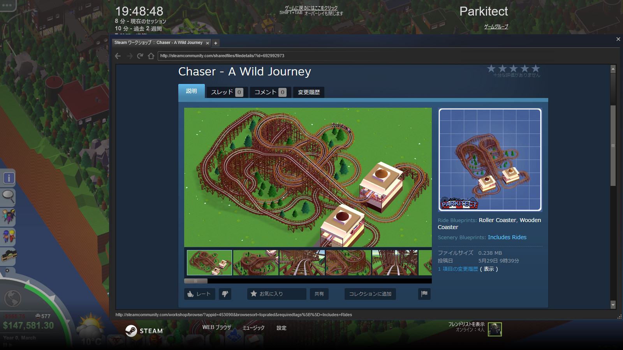Screen dimensions: 623x350
Task: Open the Parkitect rides overview icon
Action: pos(9,256)
